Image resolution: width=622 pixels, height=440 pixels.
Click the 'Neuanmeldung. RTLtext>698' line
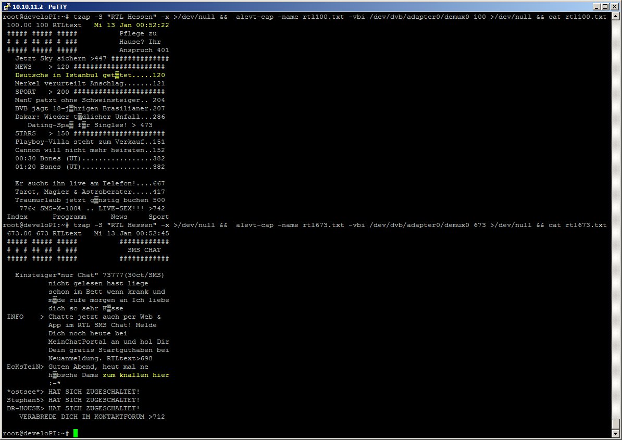[x=101, y=358]
